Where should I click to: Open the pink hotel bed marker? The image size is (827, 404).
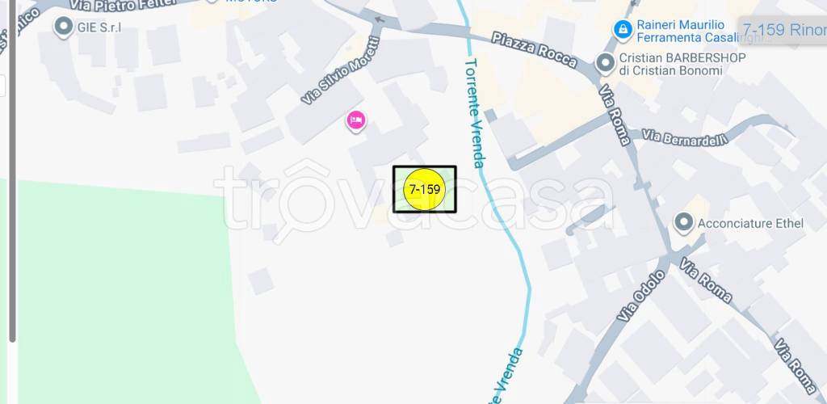356,120
